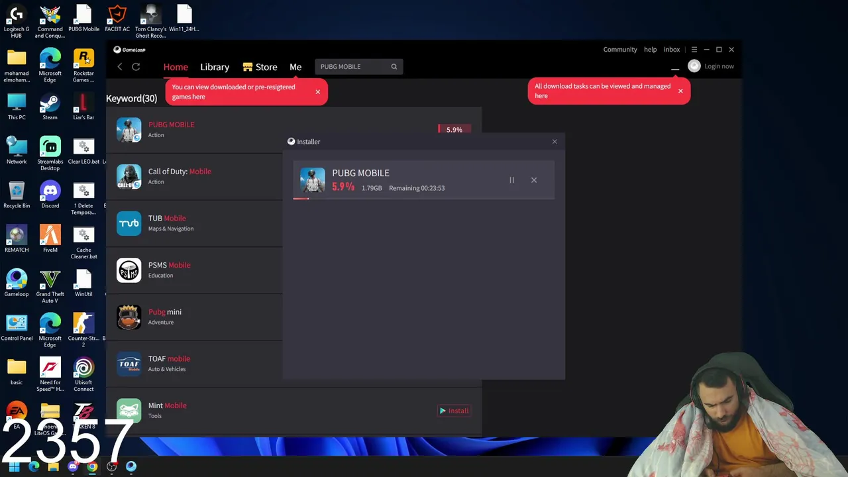The height and width of the screenshot is (477, 848).
Task: Close the Installer dialog
Action: click(x=555, y=142)
